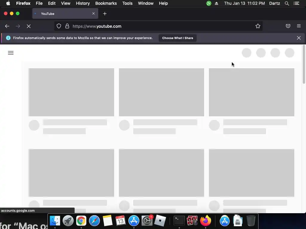Show site security padlock info
The image size is (306, 229).
(67, 26)
